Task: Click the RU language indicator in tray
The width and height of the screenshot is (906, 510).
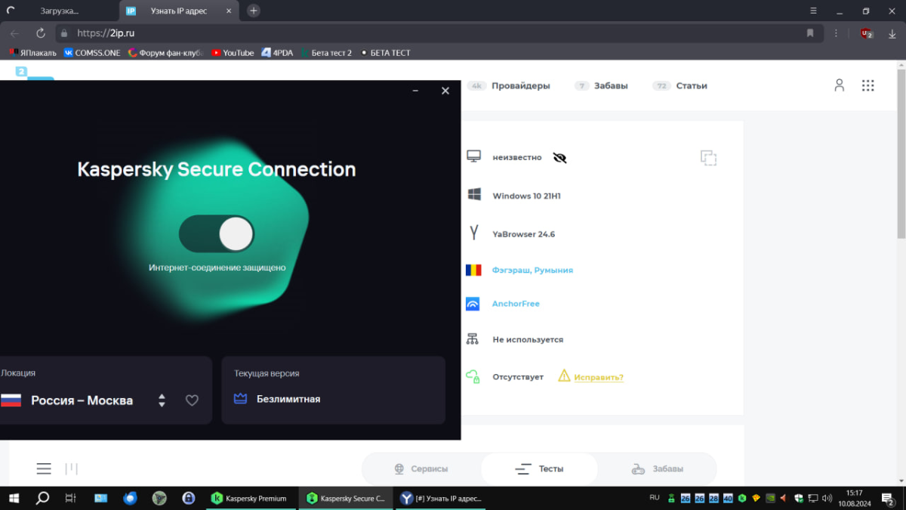Action: [x=655, y=497]
